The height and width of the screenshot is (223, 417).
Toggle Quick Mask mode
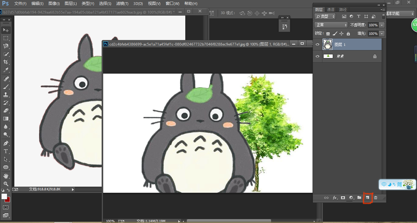[x=6, y=207]
